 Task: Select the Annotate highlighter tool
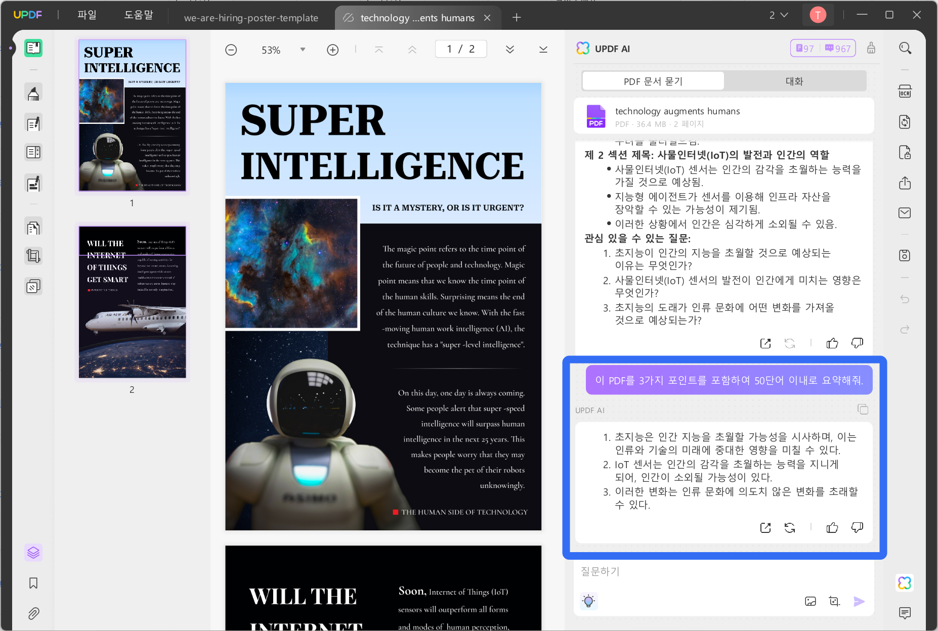coord(33,92)
